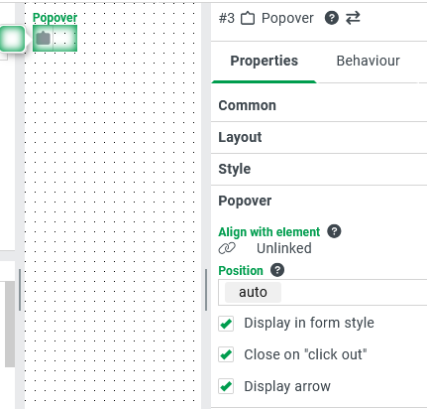427x409 pixels.
Task: Click the unlinked chain icon
Action: pyautogui.click(x=227, y=248)
